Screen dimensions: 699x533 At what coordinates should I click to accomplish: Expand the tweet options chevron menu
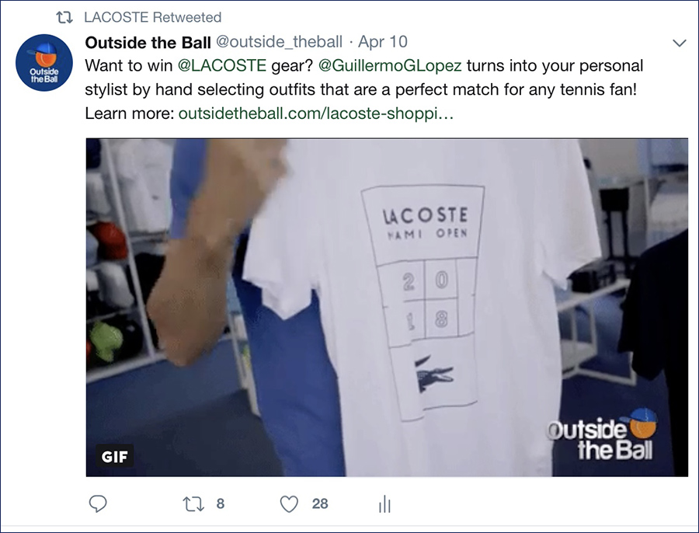pos(679,43)
